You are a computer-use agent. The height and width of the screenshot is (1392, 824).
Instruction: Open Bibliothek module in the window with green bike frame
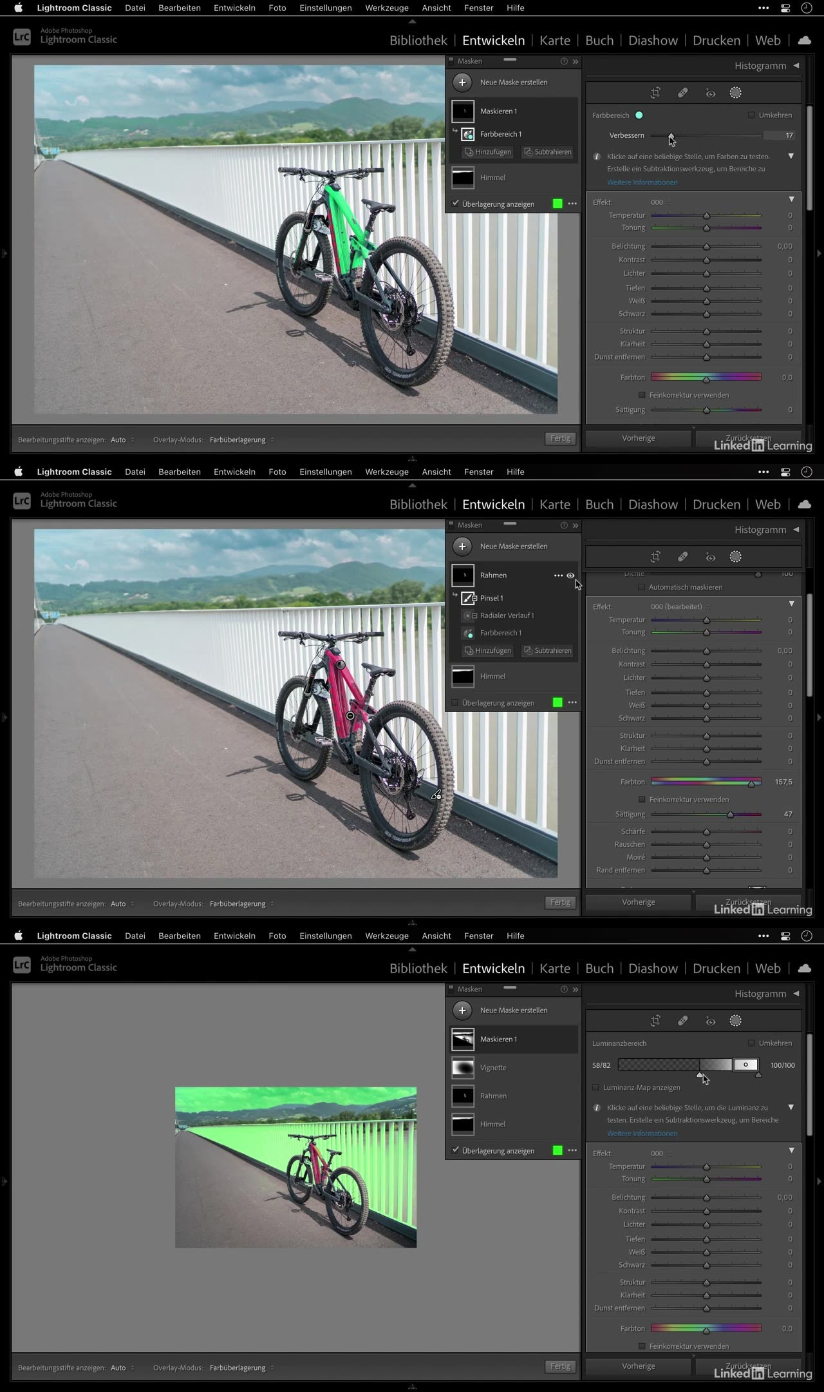pos(418,41)
